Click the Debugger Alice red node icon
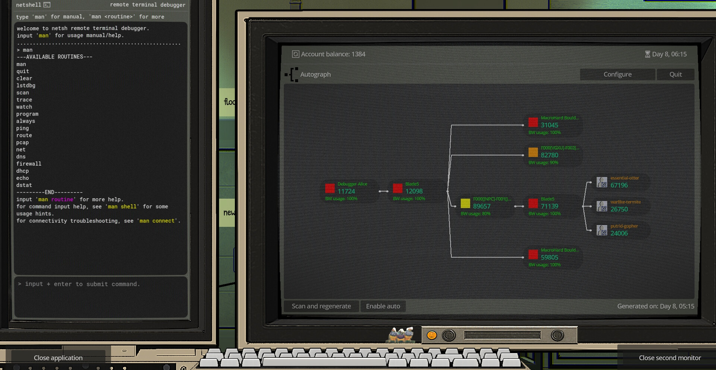Viewport: 716px width, 370px height. click(x=330, y=188)
